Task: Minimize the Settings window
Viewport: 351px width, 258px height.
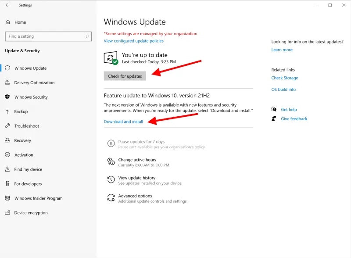Action: click(316, 5)
